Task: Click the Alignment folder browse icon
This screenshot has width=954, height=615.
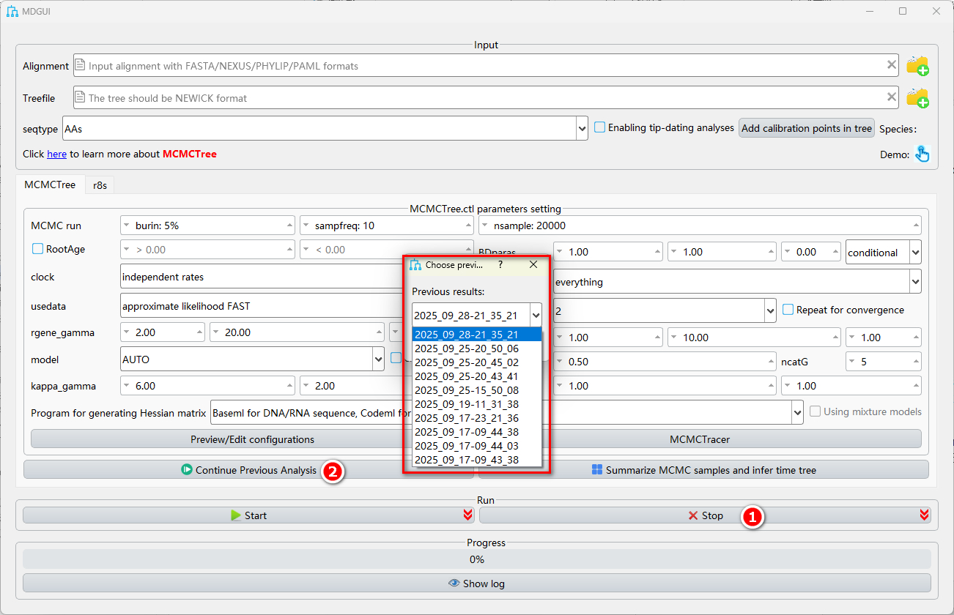Action: click(x=917, y=66)
